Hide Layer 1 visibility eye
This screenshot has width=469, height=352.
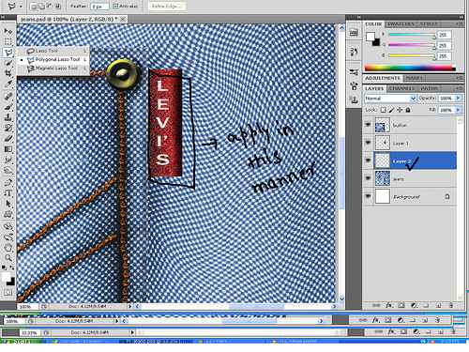pos(368,143)
